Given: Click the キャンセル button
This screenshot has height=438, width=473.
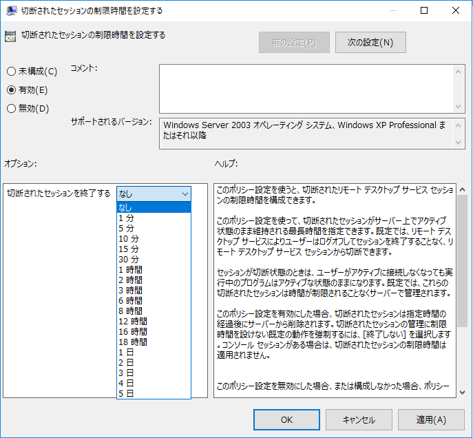Looking at the screenshot, I should [x=359, y=419].
